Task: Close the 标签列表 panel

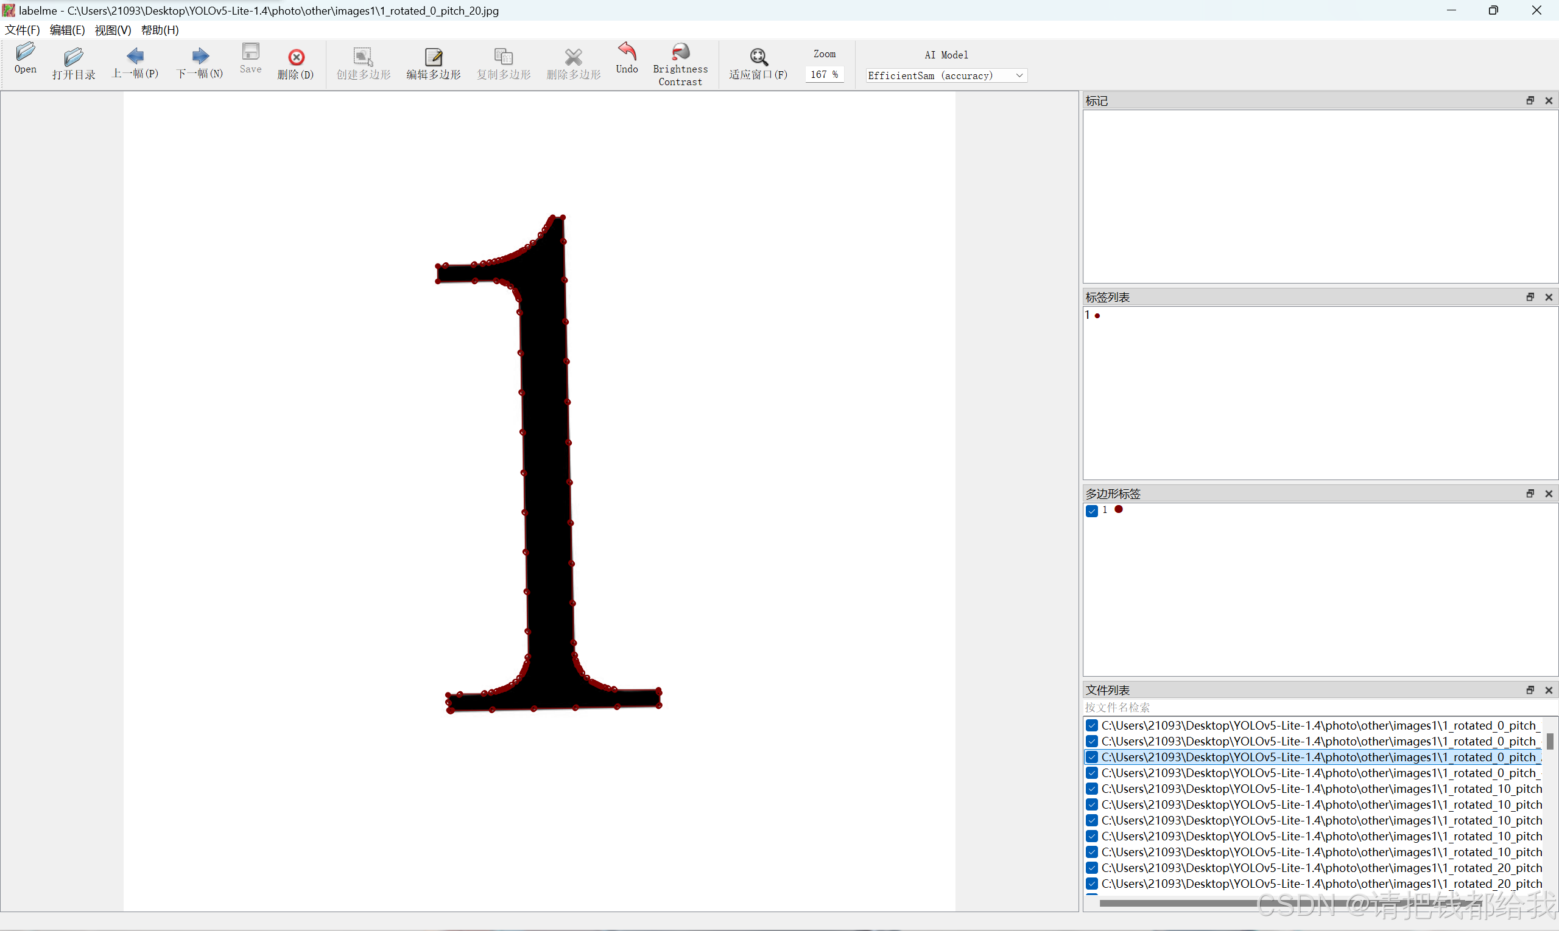Action: pos(1549,297)
